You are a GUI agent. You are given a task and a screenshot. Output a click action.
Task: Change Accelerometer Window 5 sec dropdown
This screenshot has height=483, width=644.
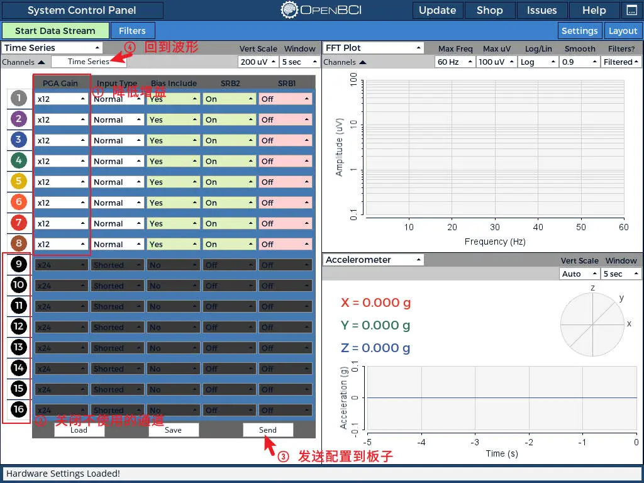(x=621, y=274)
